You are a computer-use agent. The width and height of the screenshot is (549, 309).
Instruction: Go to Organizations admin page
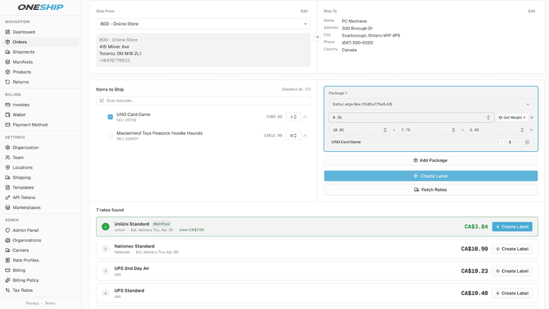click(x=27, y=240)
